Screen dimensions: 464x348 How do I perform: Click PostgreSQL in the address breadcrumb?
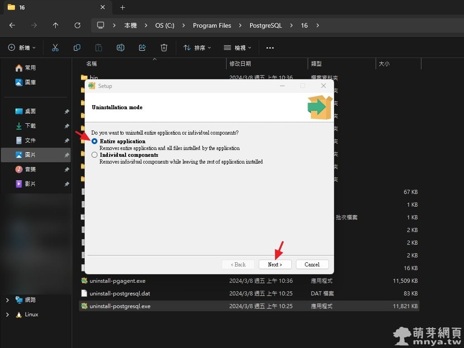(266, 25)
